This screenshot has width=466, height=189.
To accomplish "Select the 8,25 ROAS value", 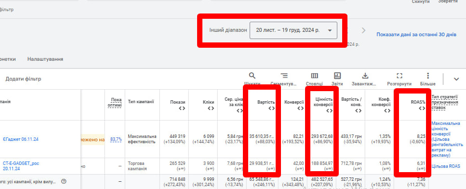I will click(421, 136).
